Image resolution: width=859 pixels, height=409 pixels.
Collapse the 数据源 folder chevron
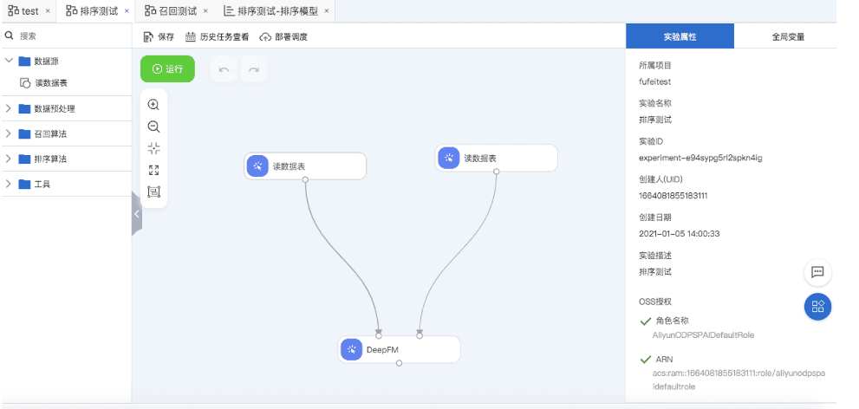click(8, 61)
